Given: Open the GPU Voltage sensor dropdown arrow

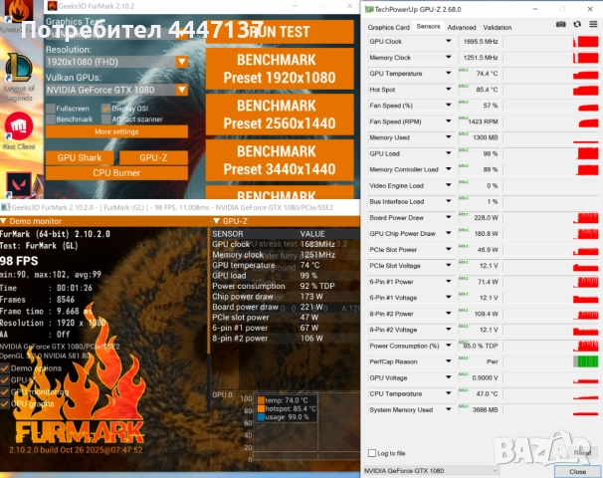Looking at the screenshot, I should pyautogui.click(x=449, y=377).
